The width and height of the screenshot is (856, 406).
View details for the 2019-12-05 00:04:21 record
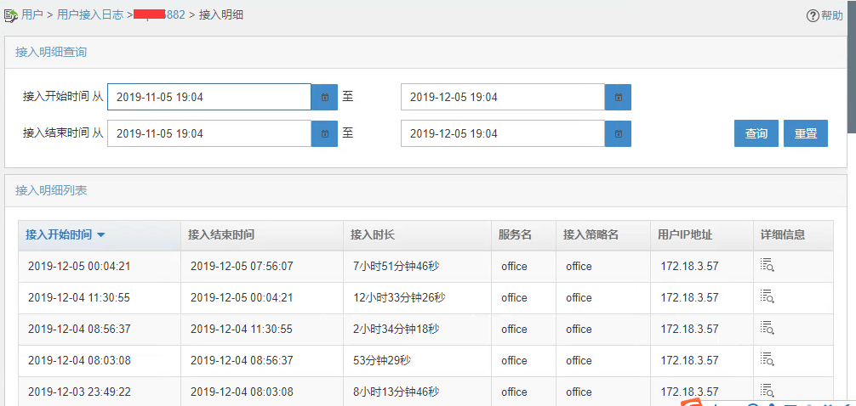coord(767,266)
